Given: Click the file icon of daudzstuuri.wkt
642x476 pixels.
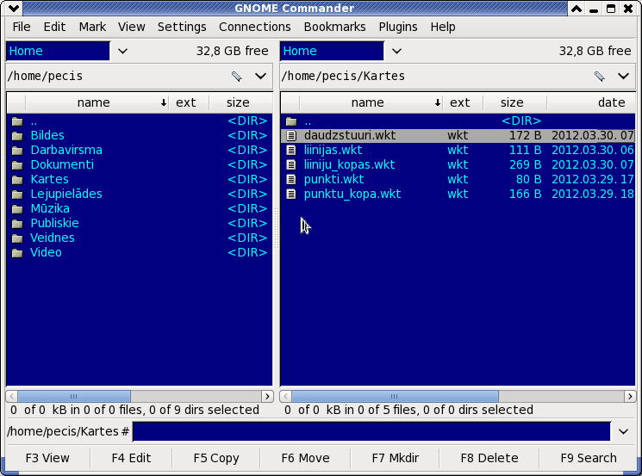Looking at the screenshot, I should coord(291,135).
